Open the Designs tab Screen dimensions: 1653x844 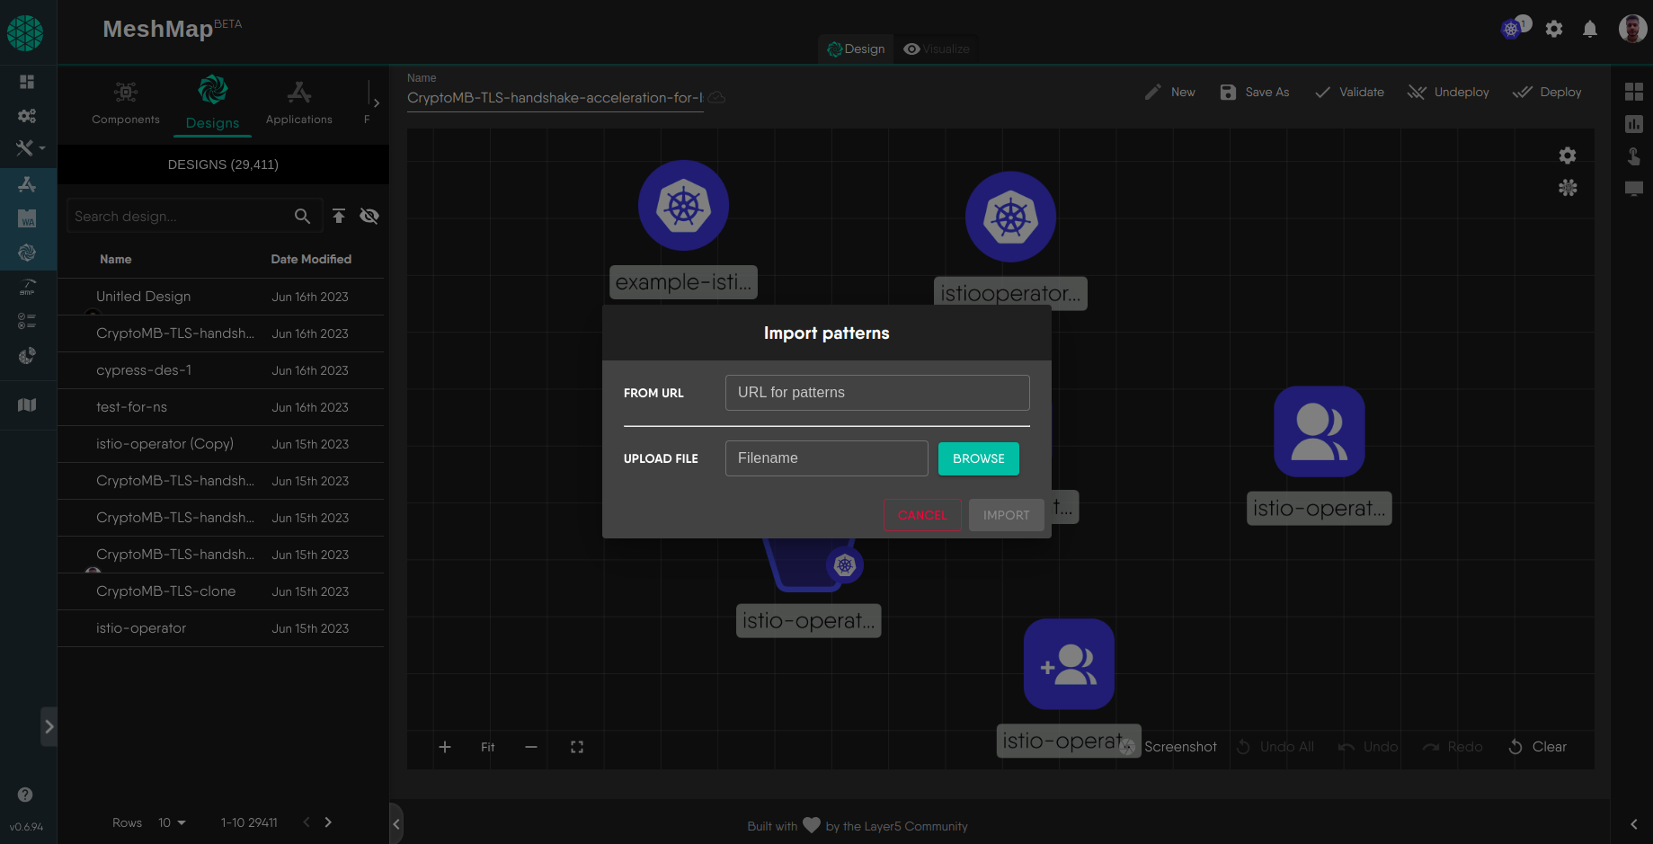(212, 102)
